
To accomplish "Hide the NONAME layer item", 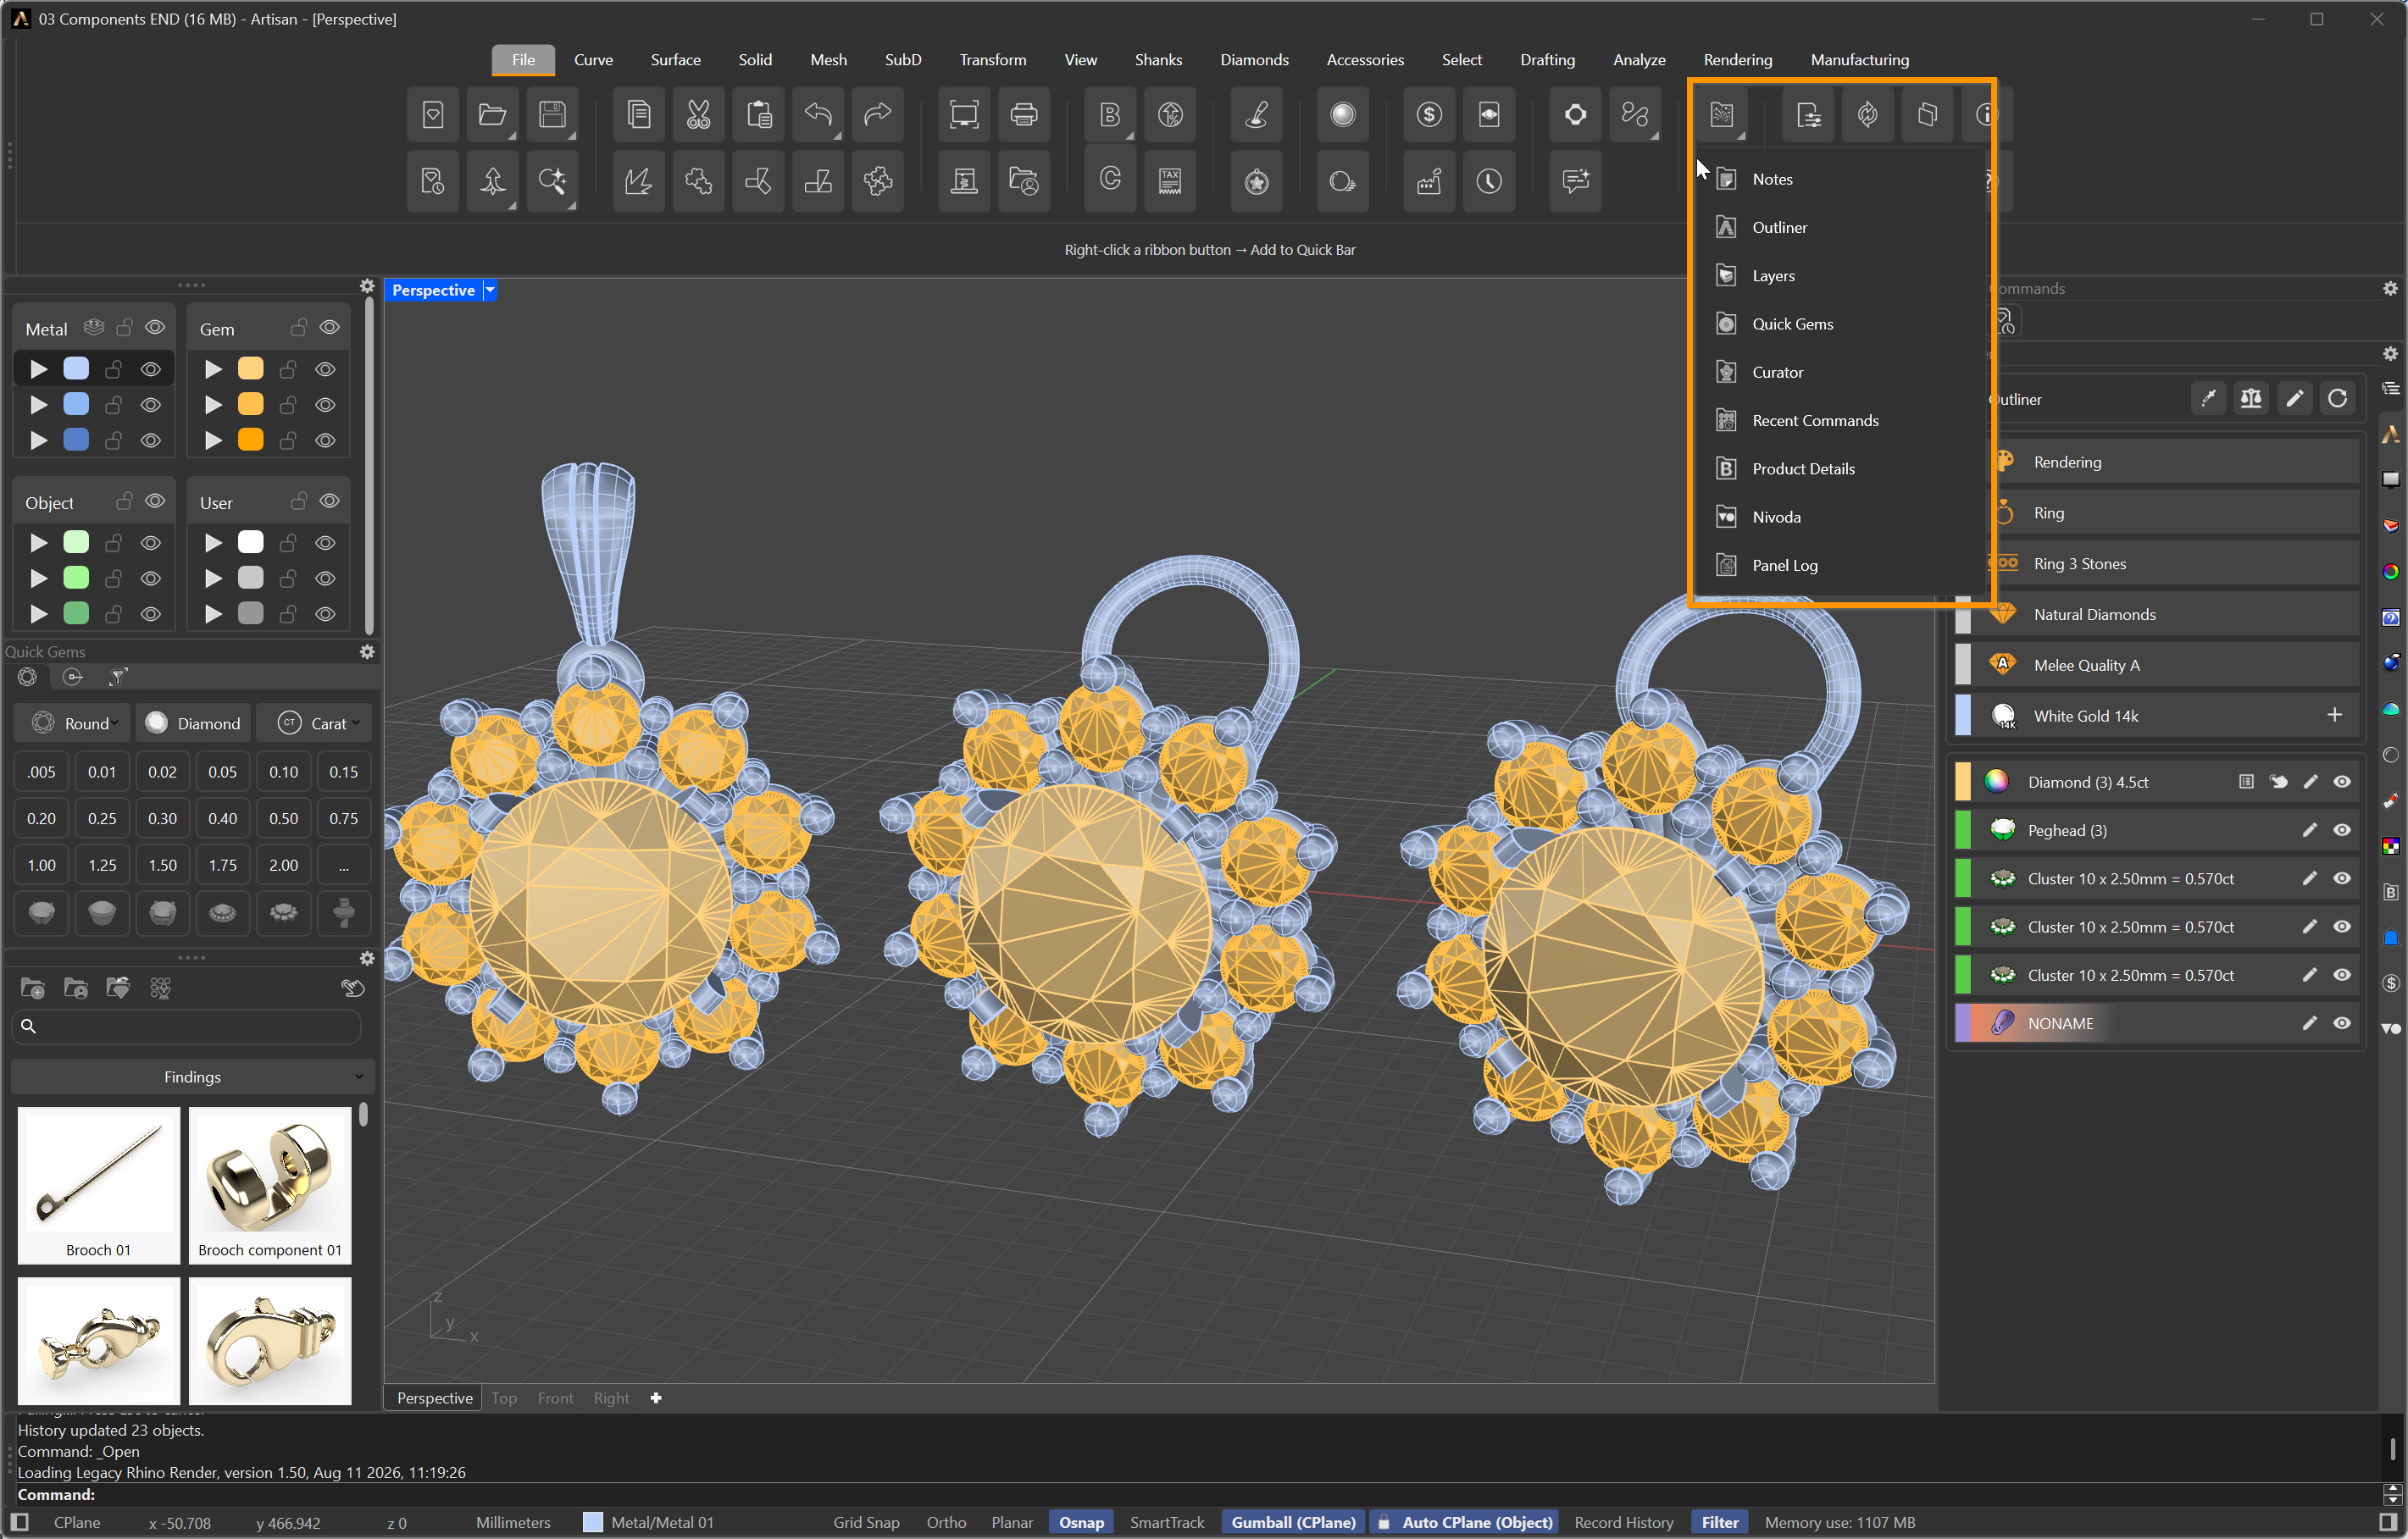I will click(2342, 1023).
